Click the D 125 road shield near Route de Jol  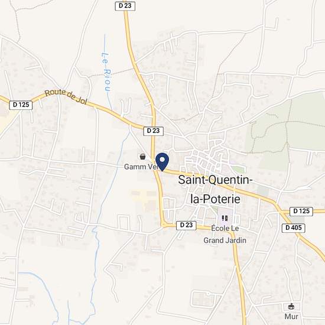[x=21, y=105]
